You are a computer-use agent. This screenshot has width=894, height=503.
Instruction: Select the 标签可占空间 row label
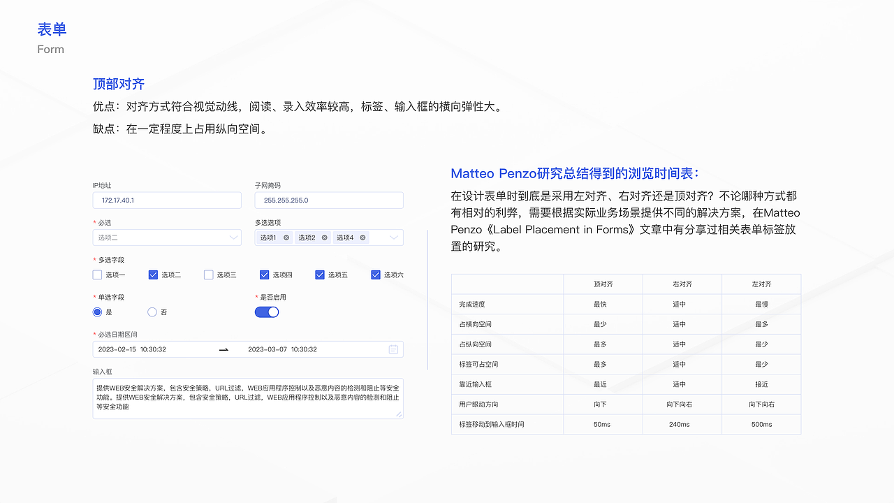478,364
